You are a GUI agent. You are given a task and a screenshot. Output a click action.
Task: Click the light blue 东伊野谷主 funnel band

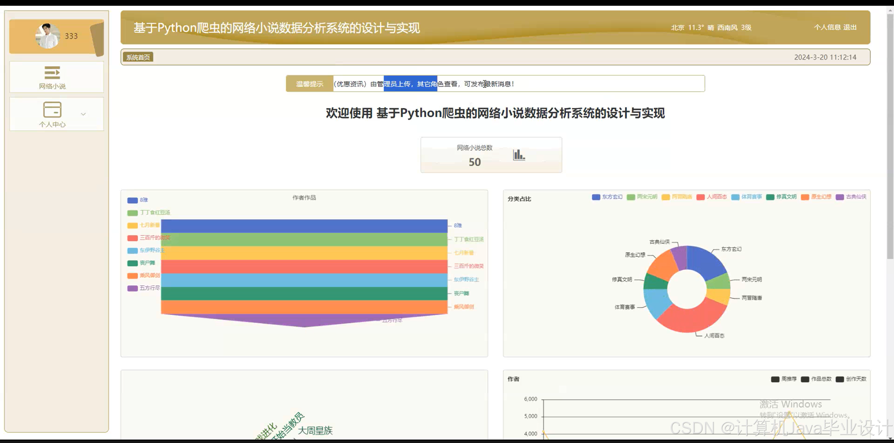(304, 280)
